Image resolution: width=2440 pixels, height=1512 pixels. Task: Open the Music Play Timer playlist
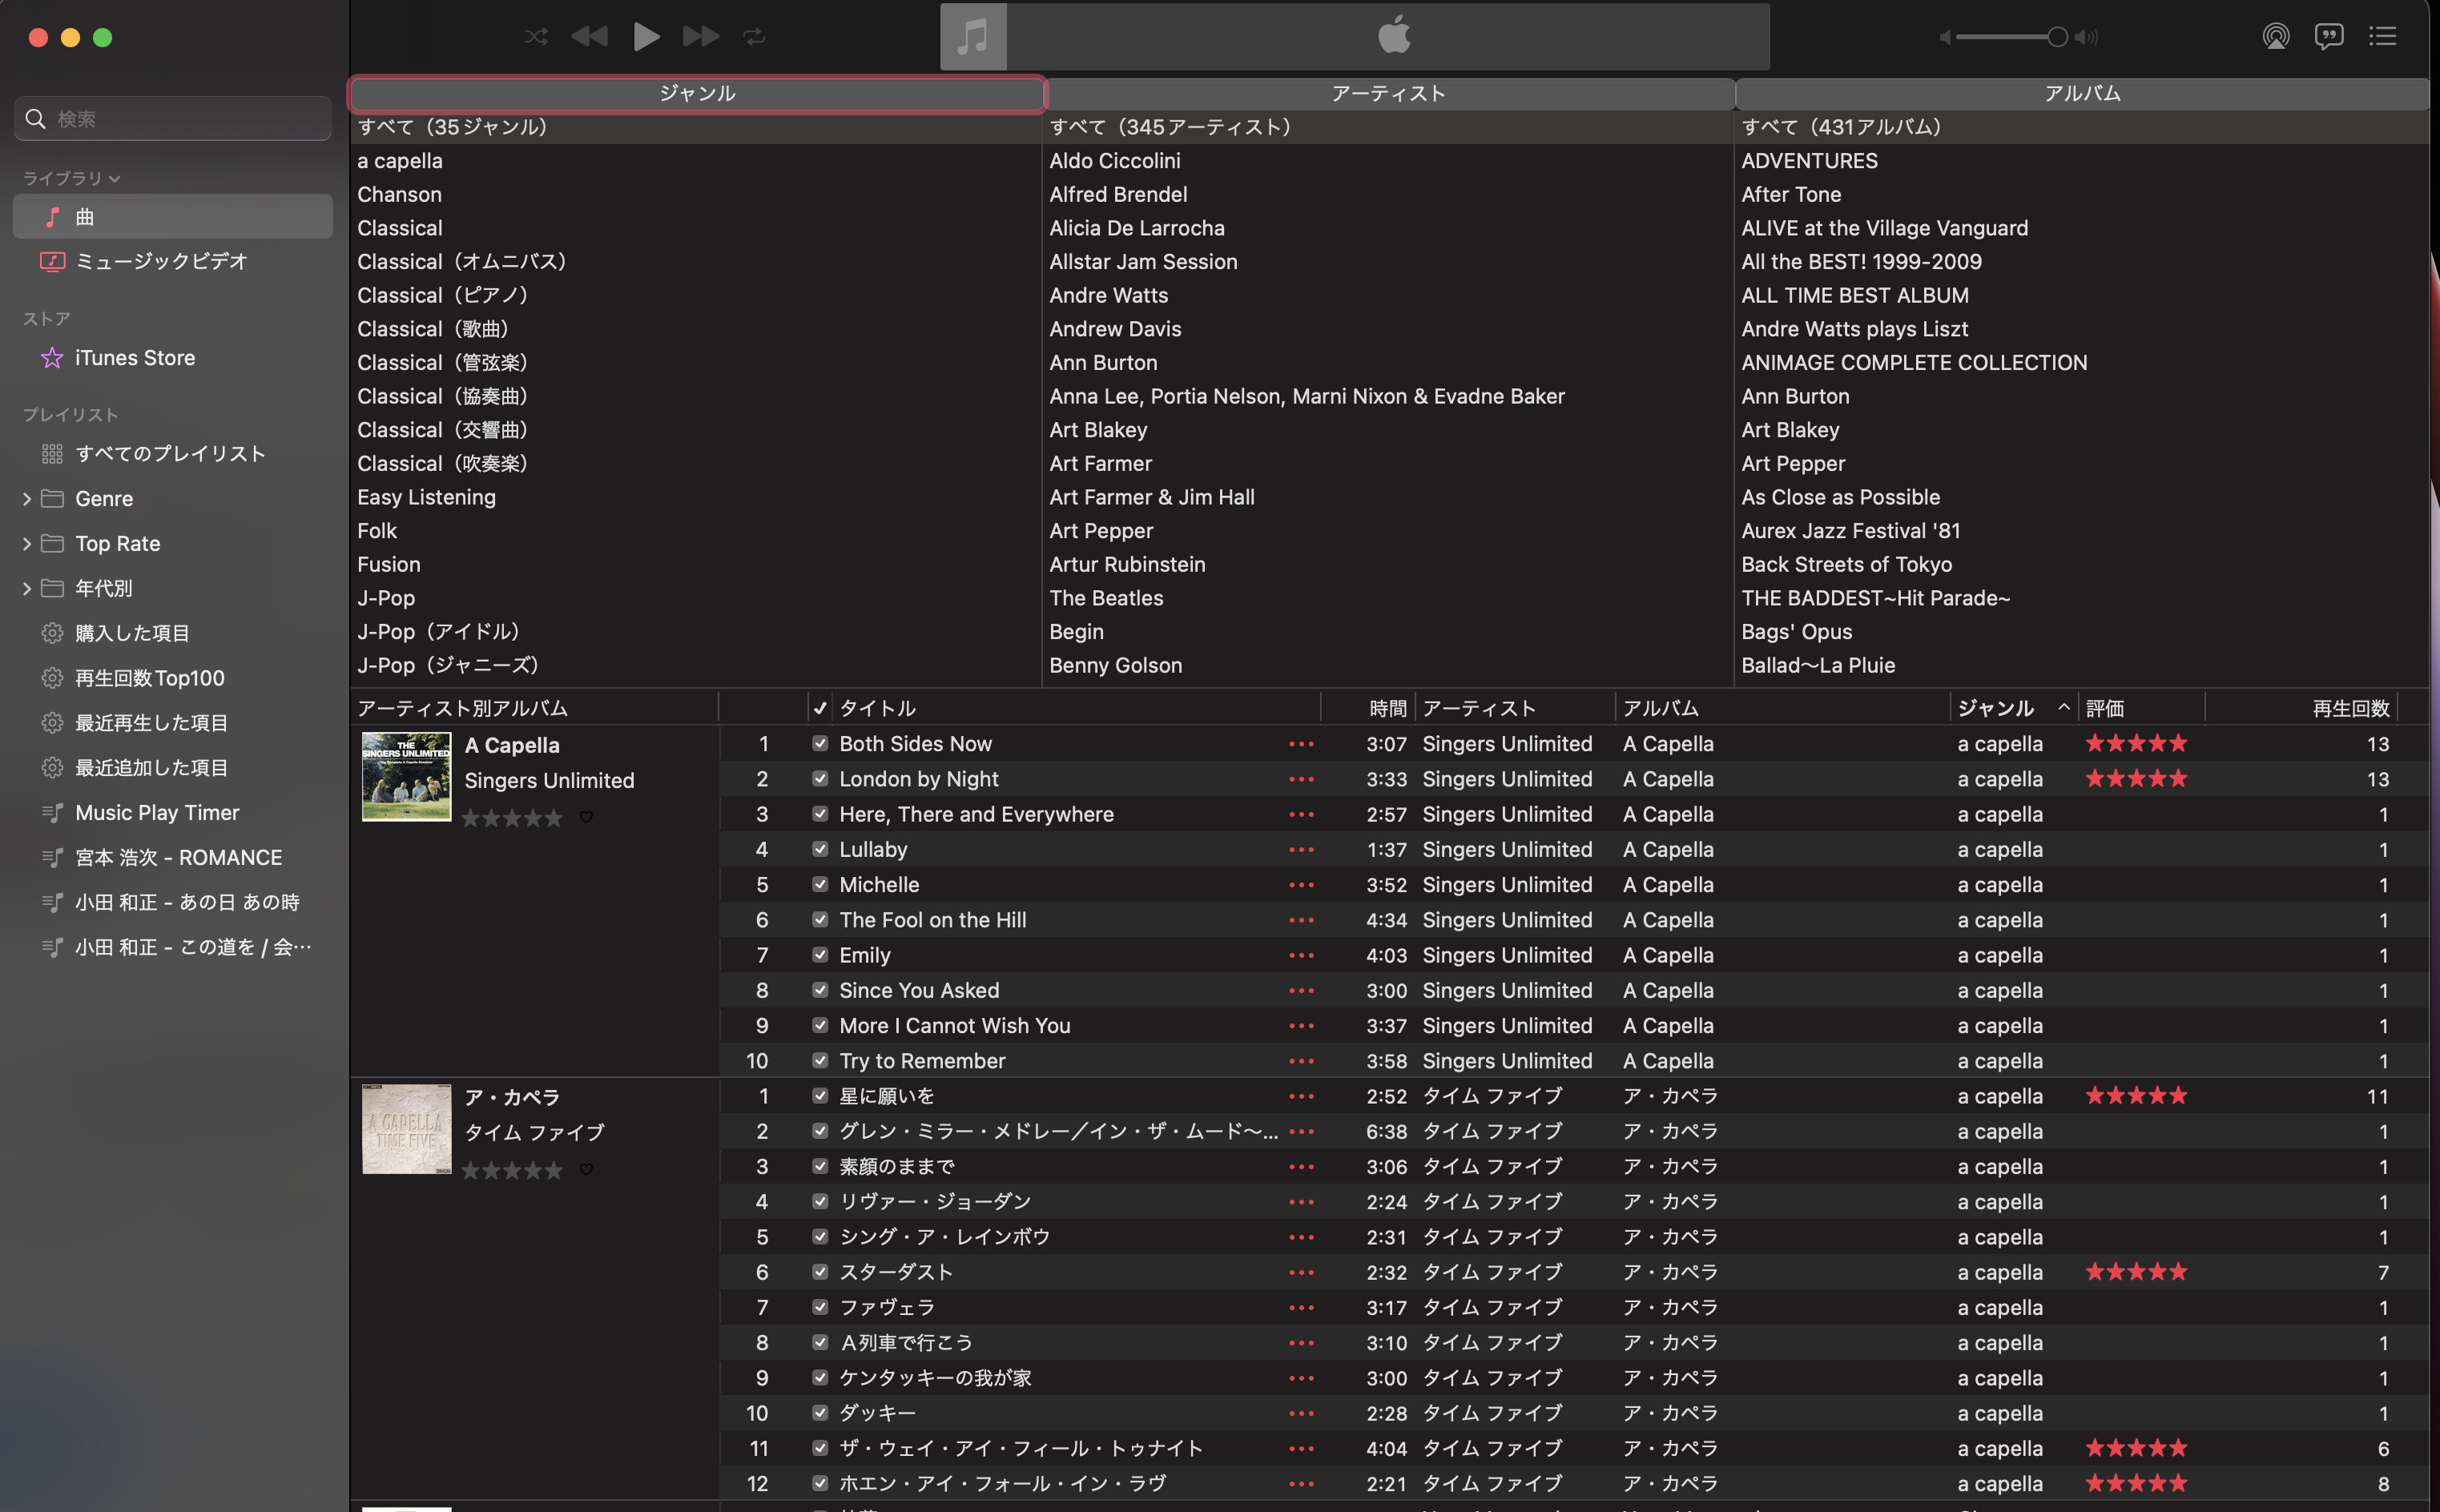(157, 812)
